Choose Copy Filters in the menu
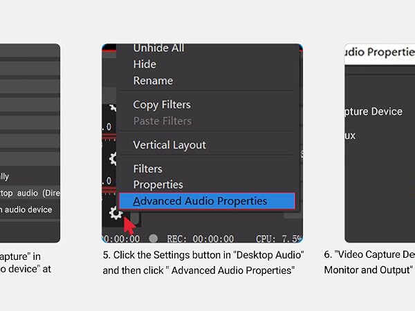This screenshot has height=311, width=415. click(162, 105)
